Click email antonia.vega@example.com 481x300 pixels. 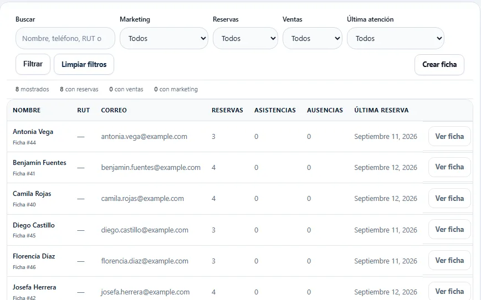144,137
